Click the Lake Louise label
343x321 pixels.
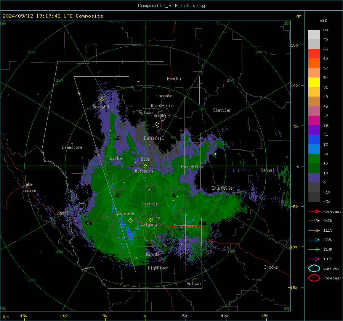coord(29,187)
